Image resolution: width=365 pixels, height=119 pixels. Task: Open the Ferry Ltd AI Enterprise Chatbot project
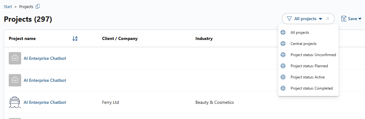[x=45, y=102]
